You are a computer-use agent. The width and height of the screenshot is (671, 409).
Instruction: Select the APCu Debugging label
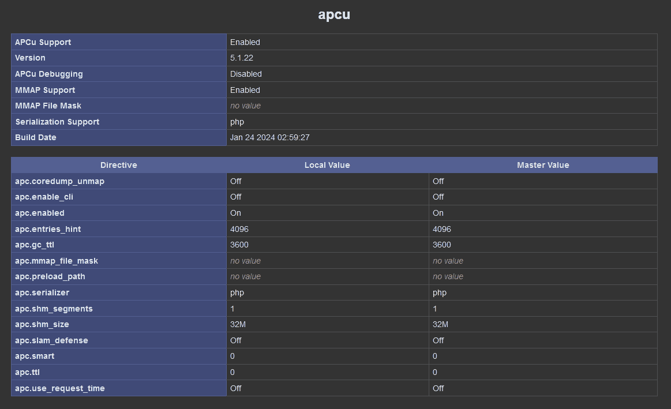click(49, 74)
